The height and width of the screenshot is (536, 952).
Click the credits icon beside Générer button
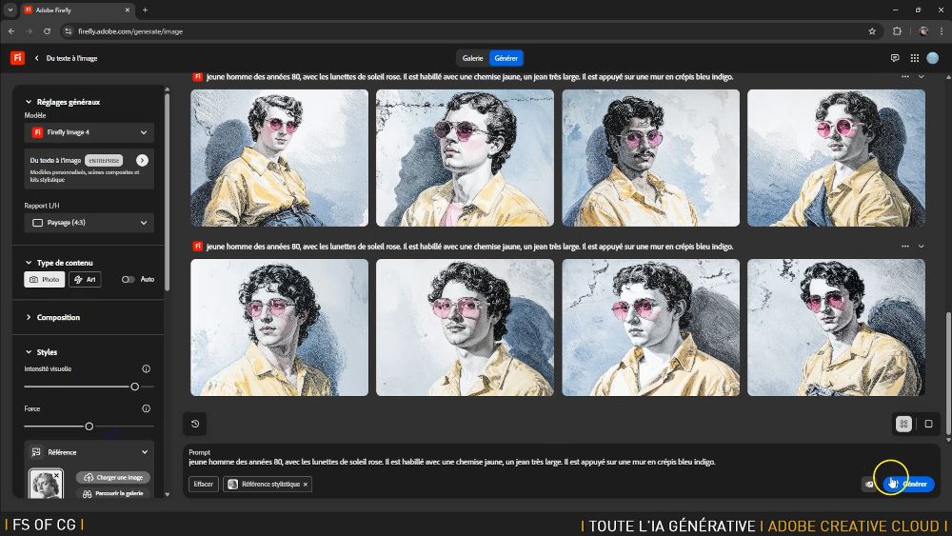[869, 485]
